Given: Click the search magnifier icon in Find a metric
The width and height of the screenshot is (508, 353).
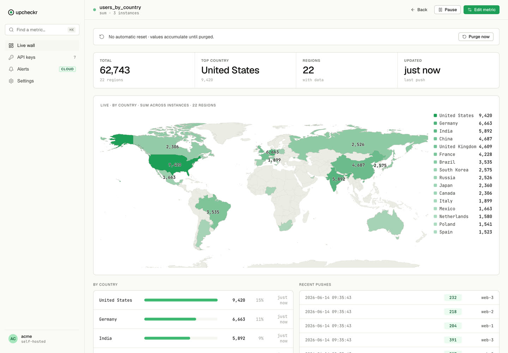Looking at the screenshot, I should tap(11, 30).
